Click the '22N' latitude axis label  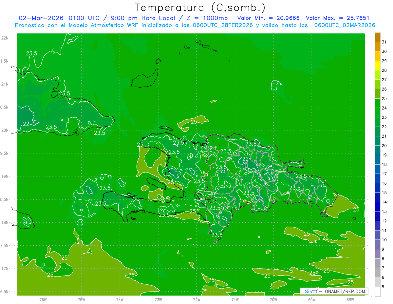[x=5, y=38]
